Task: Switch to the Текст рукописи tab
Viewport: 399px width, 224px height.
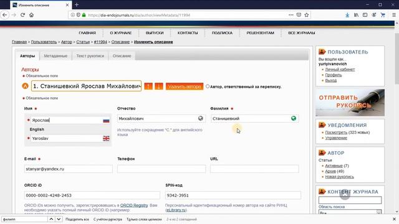Action: tap(90, 56)
